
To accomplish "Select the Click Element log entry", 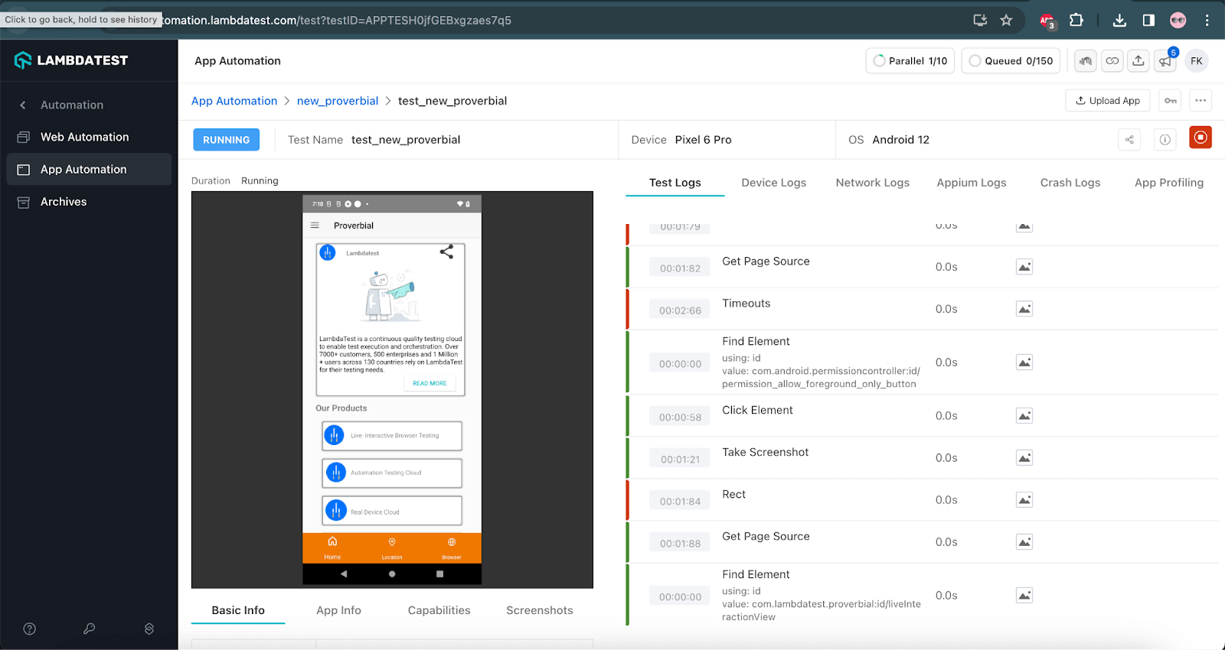I will (922, 416).
